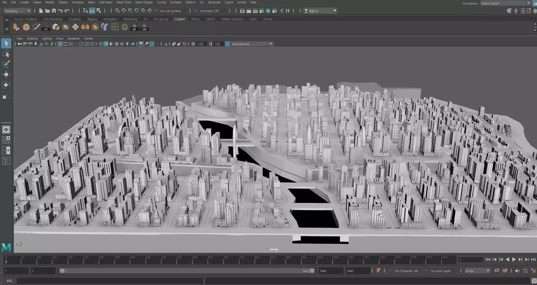The image size is (537, 285).
Task: Open the sRGB gamma view transform dropdown
Action: [x=252, y=44]
